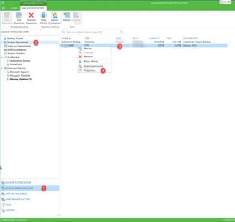Viewport: 235px width, 222px height.
Task: Open Missing Updates (1) node
Action: point(21,79)
